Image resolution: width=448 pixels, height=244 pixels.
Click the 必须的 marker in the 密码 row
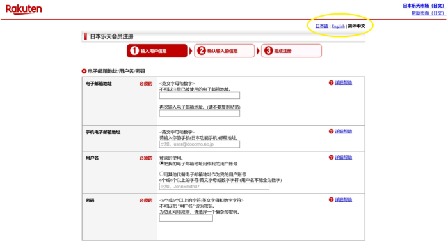(x=146, y=201)
